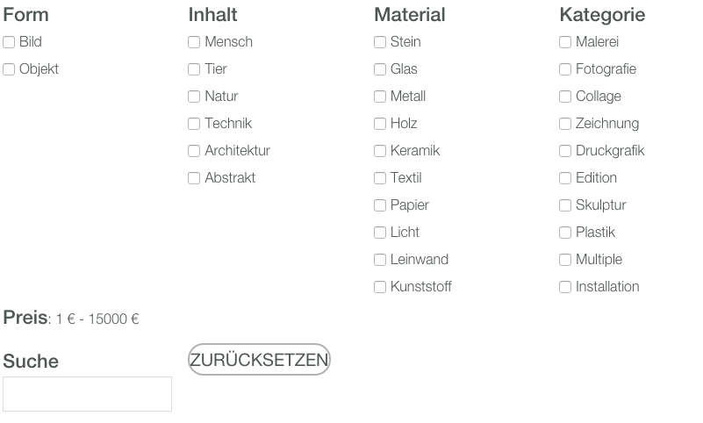
Task: Toggle the Glas material filter
Action: tap(380, 69)
